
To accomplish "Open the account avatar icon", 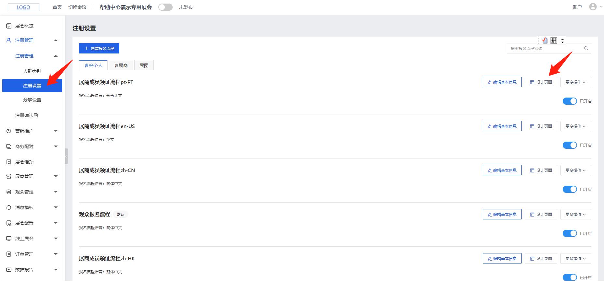I will [x=593, y=7].
